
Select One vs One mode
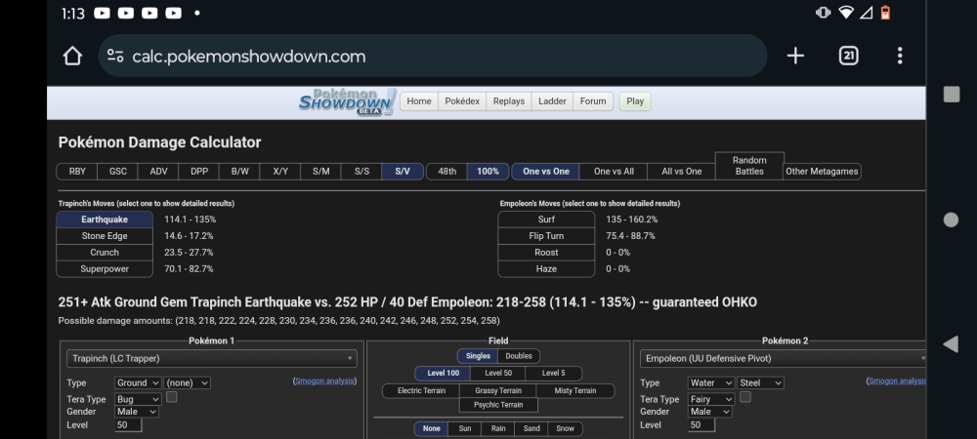546,172
